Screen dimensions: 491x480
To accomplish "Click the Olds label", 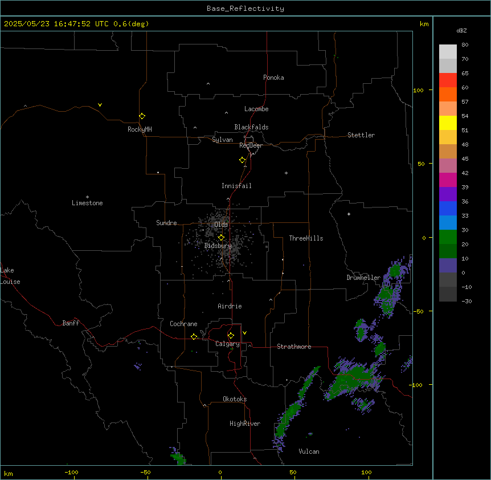I will point(221,225).
